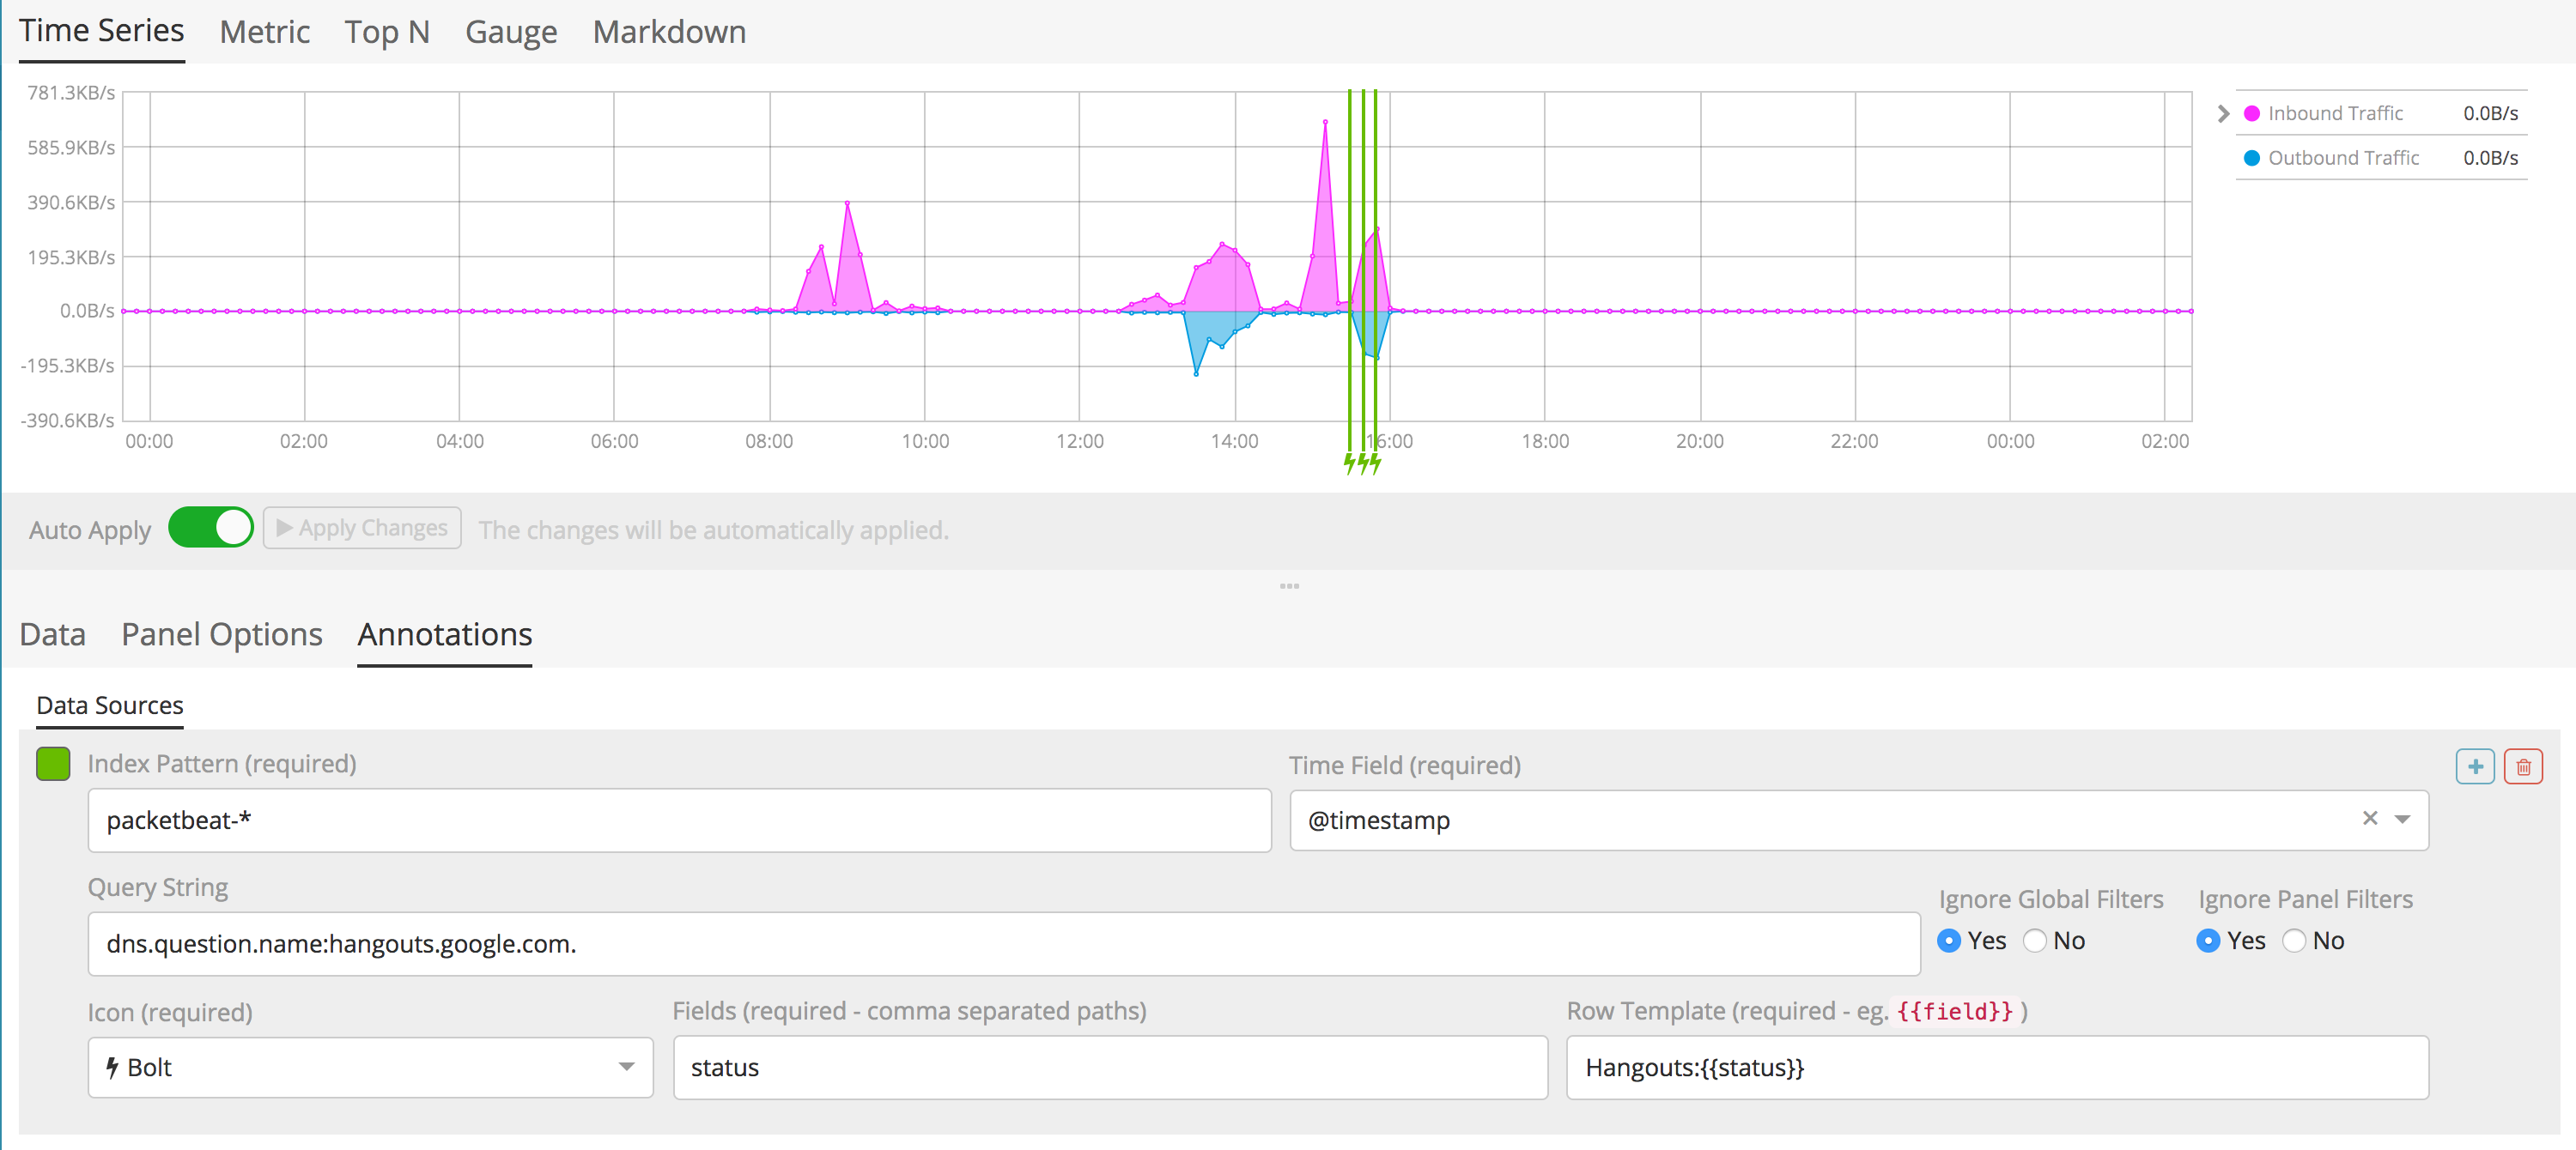Select No for Ignore Panel Filters

click(2295, 941)
